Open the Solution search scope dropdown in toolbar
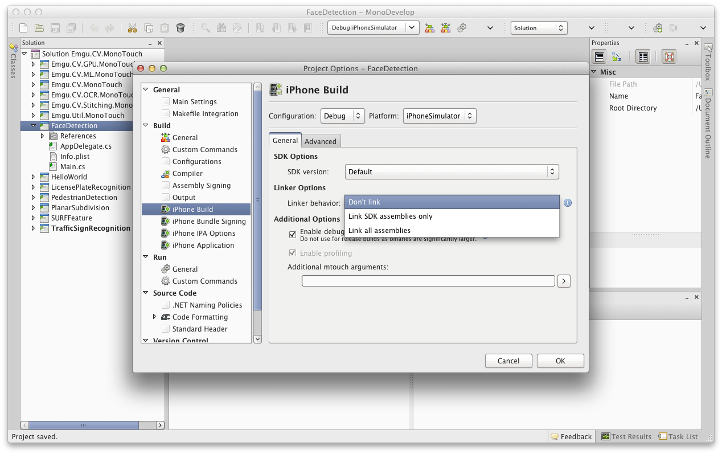The height and width of the screenshot is (454, 722). (539, 27)
